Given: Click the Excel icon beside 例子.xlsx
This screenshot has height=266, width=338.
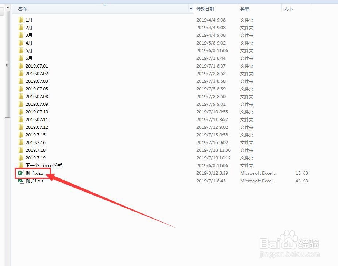Looking at the screenshot, I should click(21, 173).
